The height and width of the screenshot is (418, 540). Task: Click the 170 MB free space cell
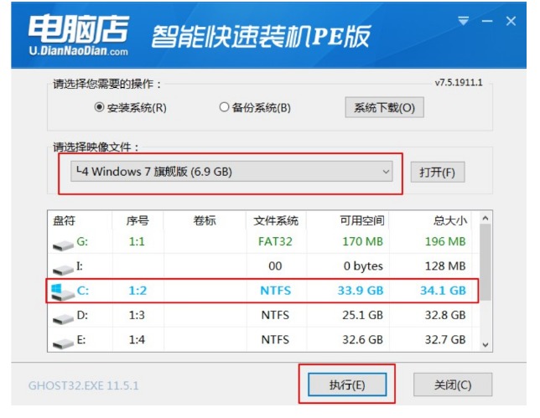coord(362,241)
